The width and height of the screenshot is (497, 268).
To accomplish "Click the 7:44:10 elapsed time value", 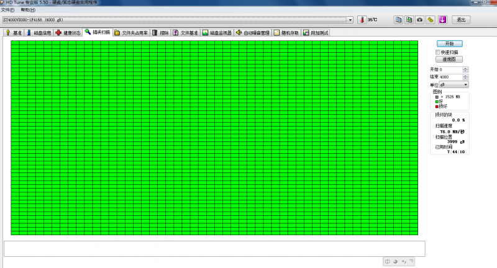I will coord(456,152).
